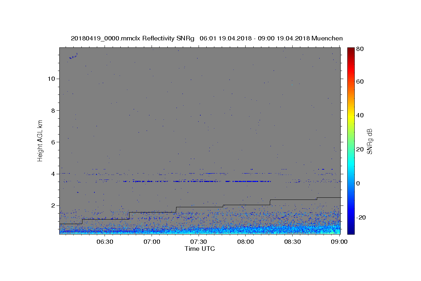Select the 07:00 time tick label

point(152,242)
